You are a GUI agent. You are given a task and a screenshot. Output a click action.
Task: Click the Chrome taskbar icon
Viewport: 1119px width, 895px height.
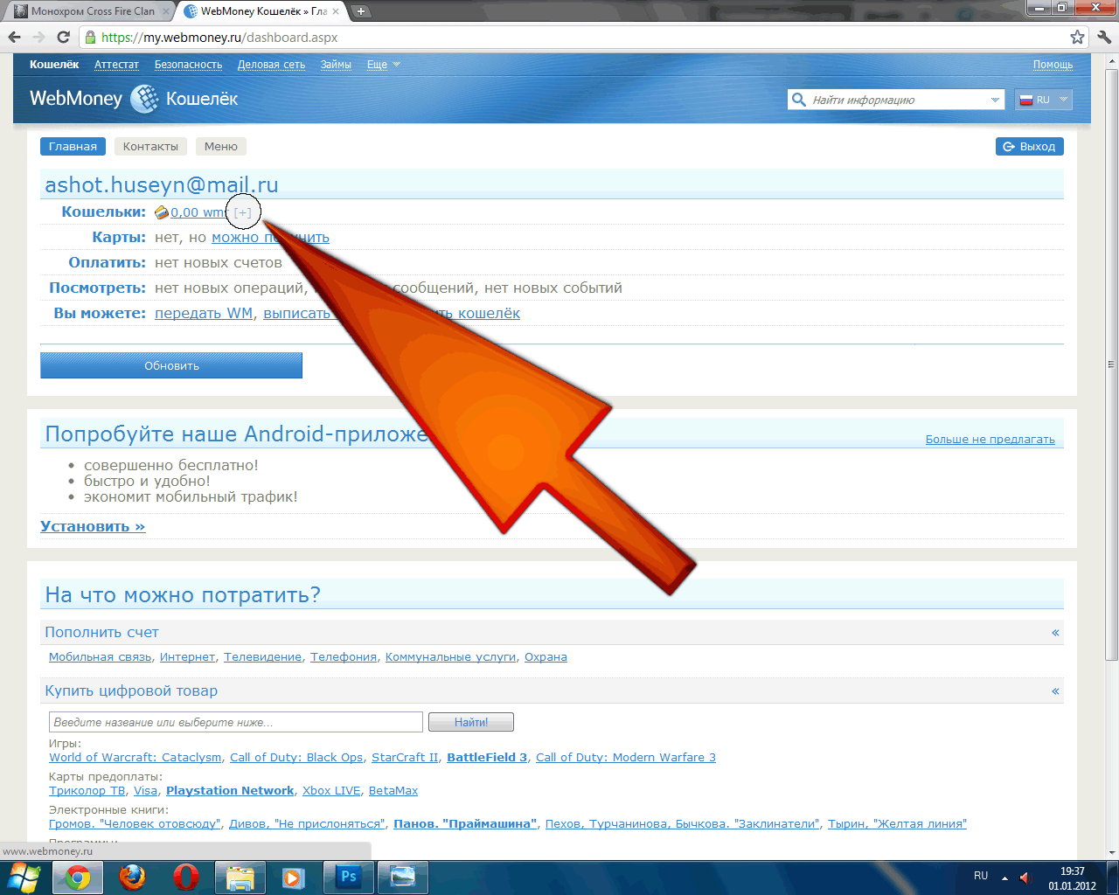point(77,878)
